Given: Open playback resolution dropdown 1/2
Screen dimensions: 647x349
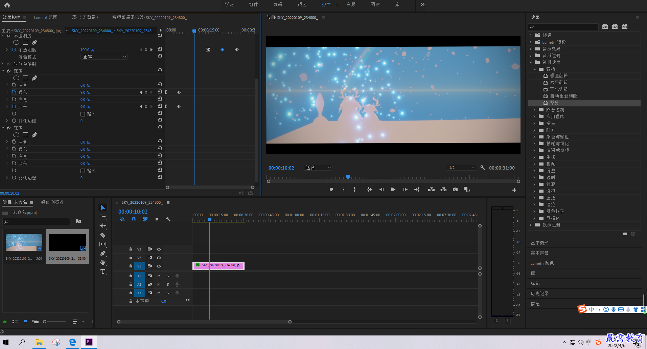Looking at the screenshot, I should [x=462, y=168].
